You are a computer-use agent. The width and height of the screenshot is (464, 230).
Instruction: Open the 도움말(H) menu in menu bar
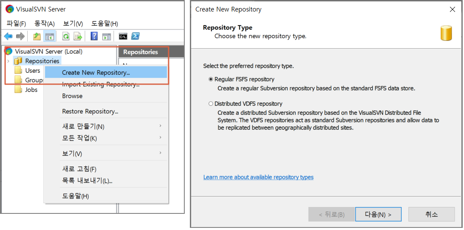pos(104,24)
